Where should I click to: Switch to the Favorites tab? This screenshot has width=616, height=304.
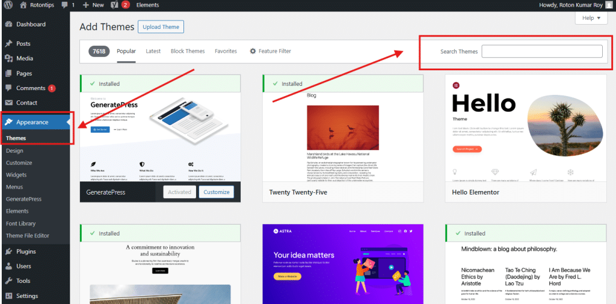click(x=226, y=51)
